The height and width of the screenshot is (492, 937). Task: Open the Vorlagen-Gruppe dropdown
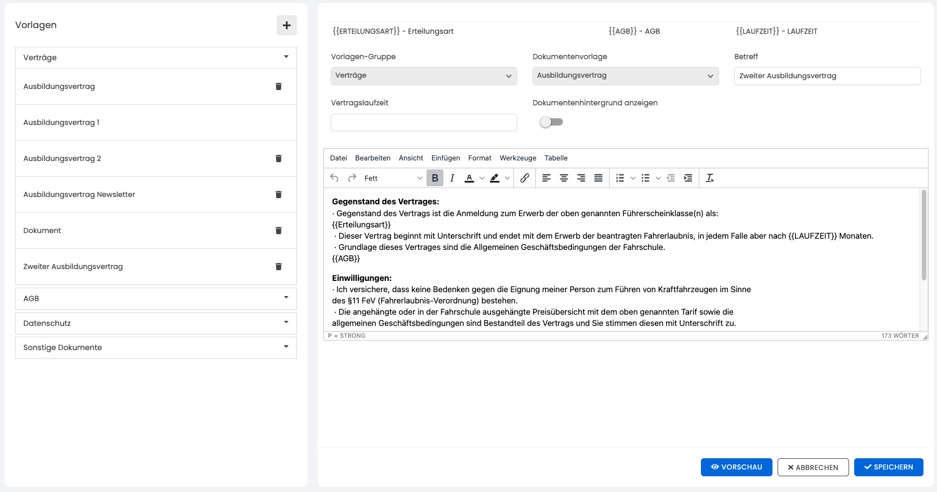(424, 76)
